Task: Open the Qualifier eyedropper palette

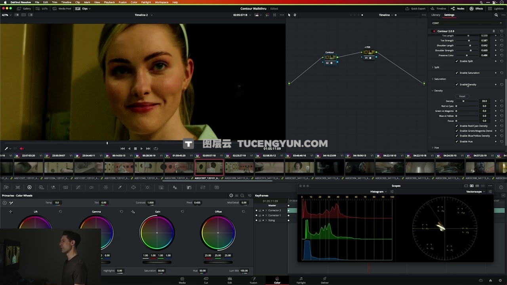Action: click(x=120, y=187)
